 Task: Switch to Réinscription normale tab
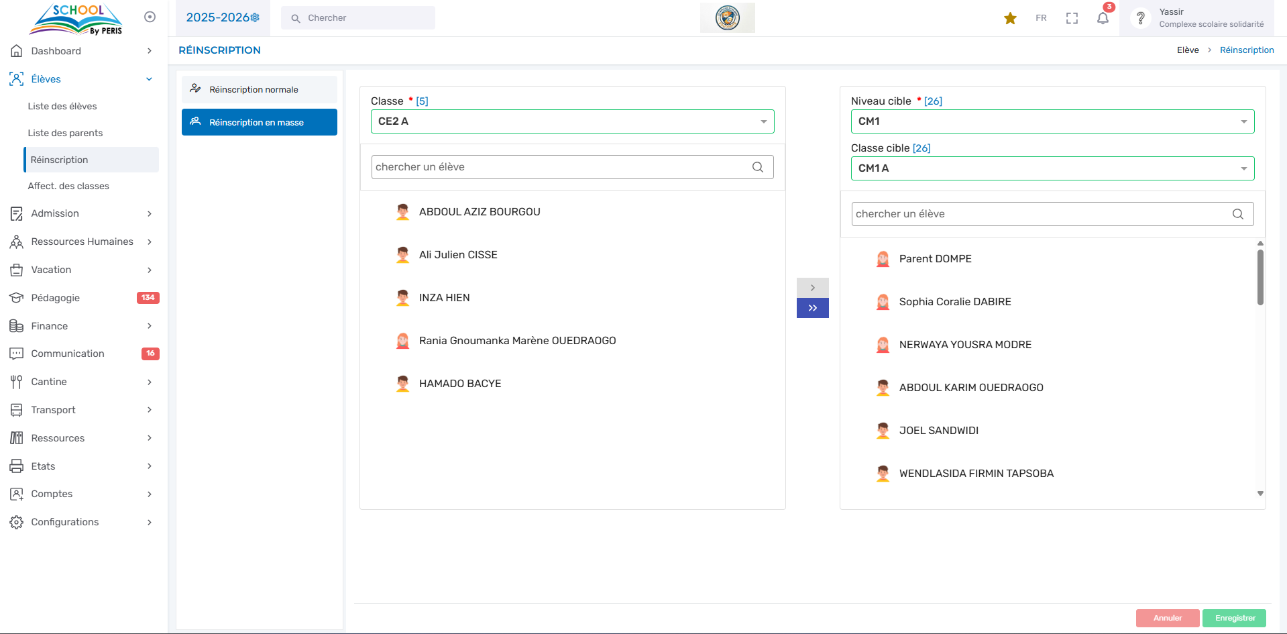click(259, 89)
